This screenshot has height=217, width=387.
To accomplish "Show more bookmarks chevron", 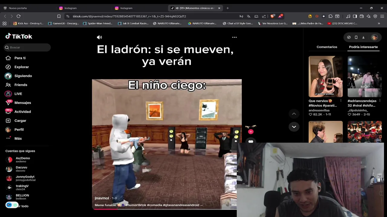I will [379, 24].
